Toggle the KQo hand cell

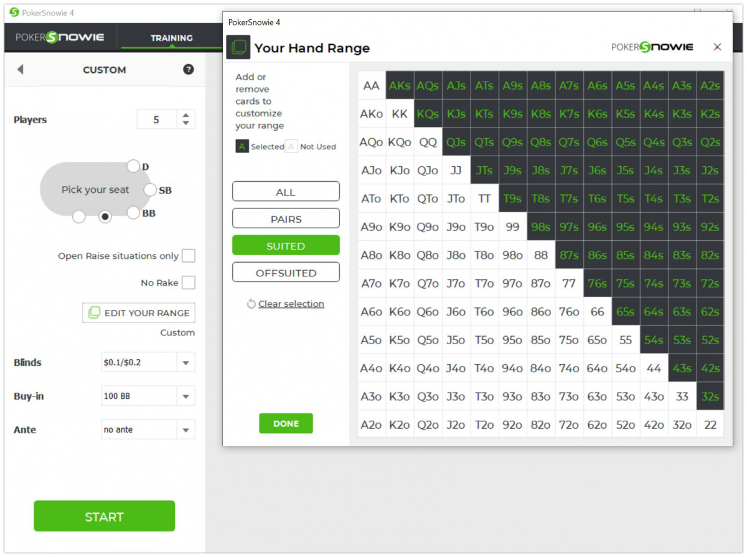(400, 142)
